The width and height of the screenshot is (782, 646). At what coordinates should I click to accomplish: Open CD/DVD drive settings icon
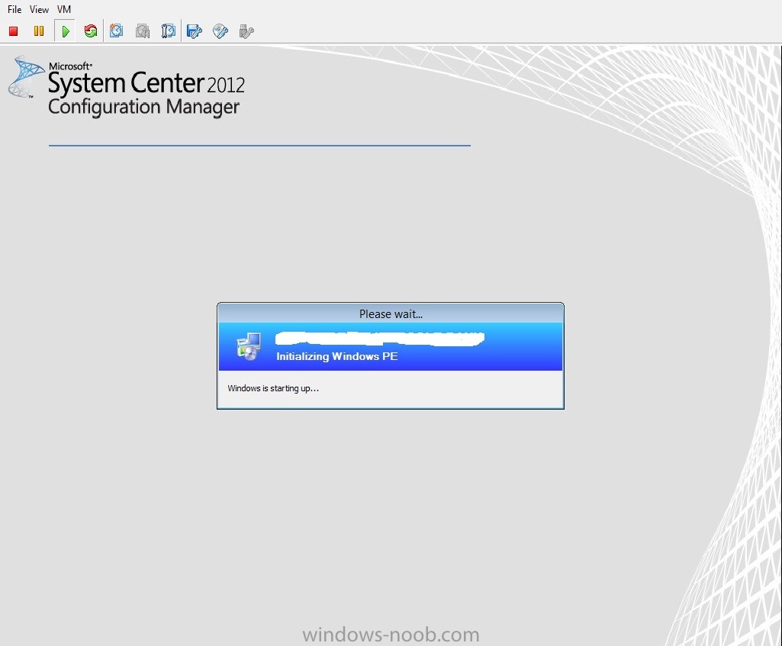coord(220,31)
